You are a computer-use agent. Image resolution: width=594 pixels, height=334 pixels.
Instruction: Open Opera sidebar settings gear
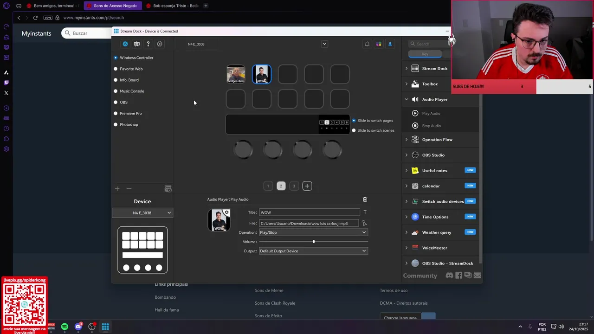(x=6, y=149)
